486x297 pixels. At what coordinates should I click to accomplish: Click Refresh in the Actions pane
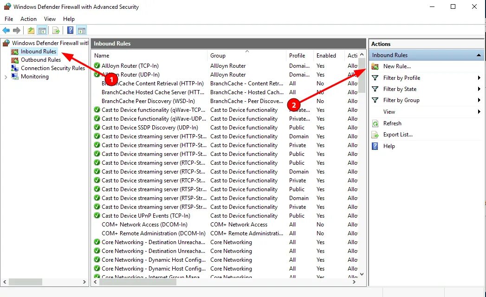coord(392,123)
